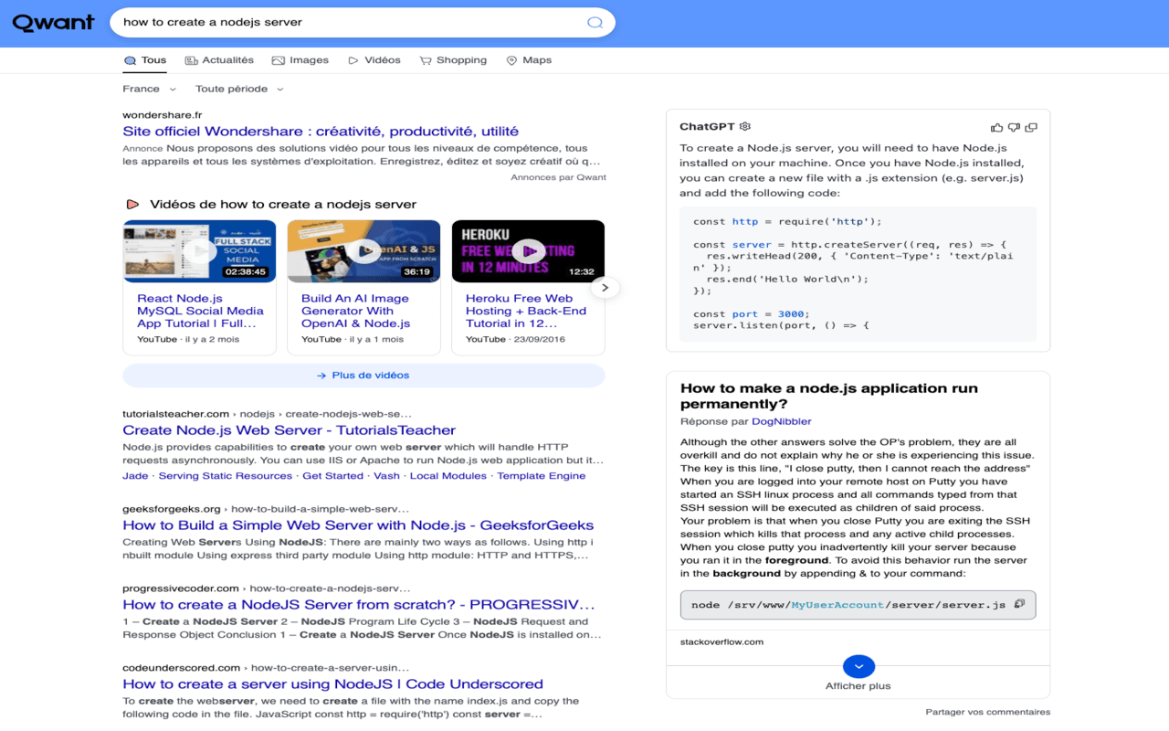Play the AI Image Generator video
The image size is (1169, 731).
[363, 251]
